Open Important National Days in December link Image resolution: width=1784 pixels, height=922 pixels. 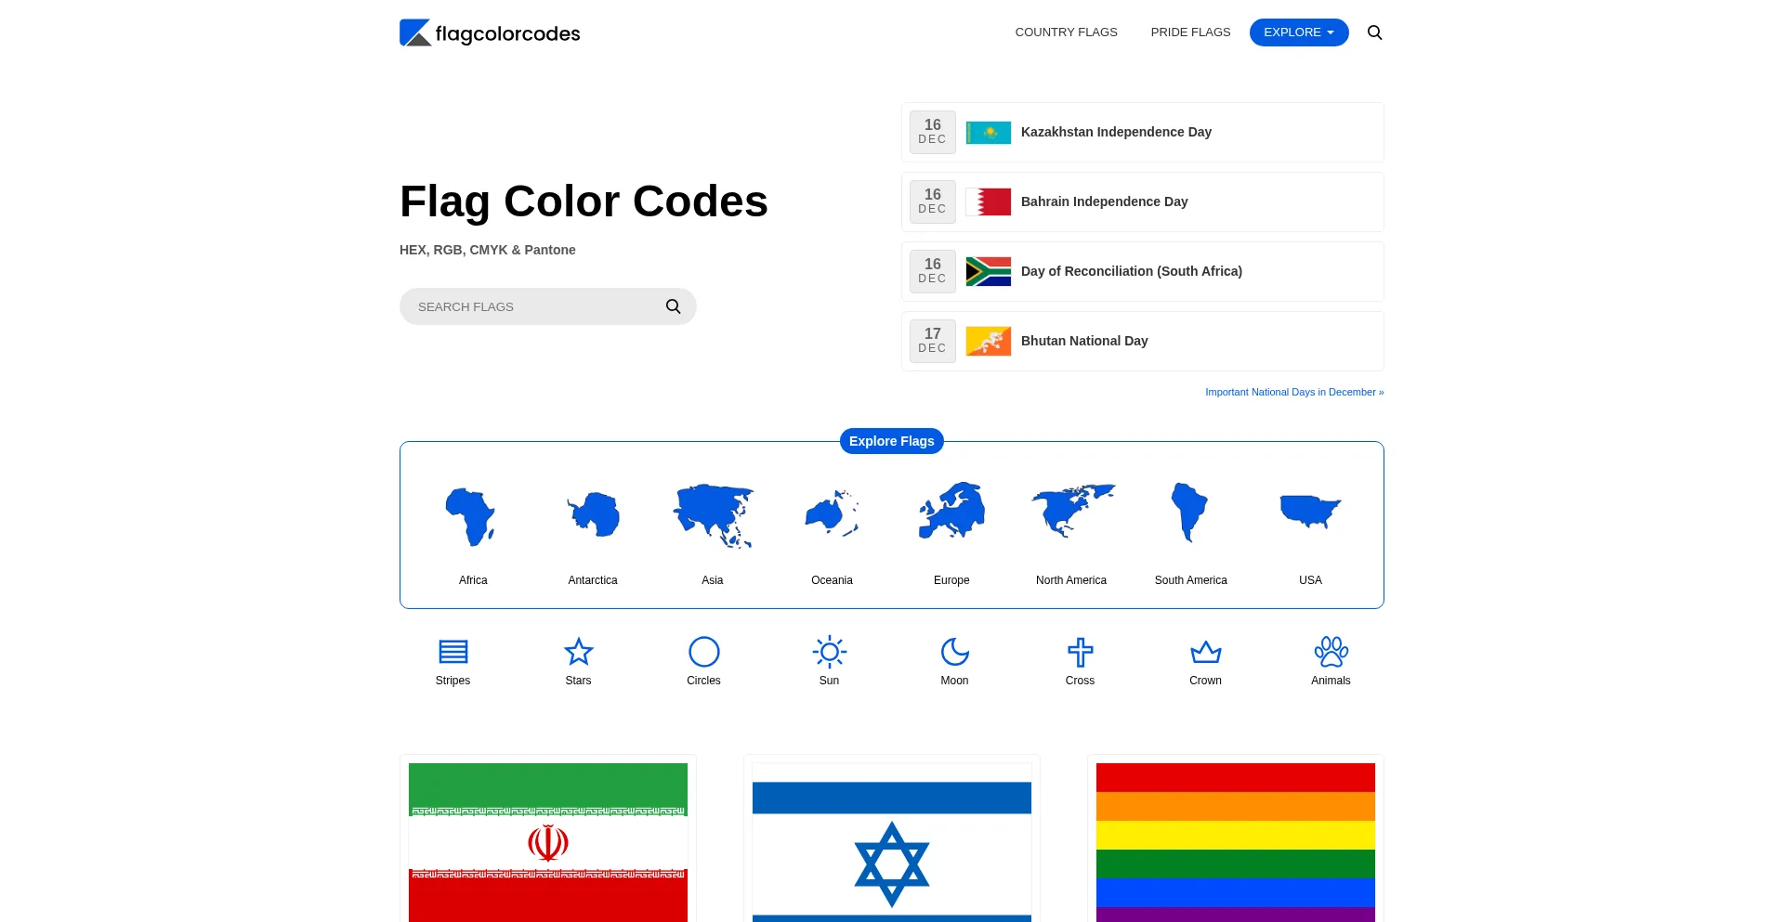point(1293,391)
